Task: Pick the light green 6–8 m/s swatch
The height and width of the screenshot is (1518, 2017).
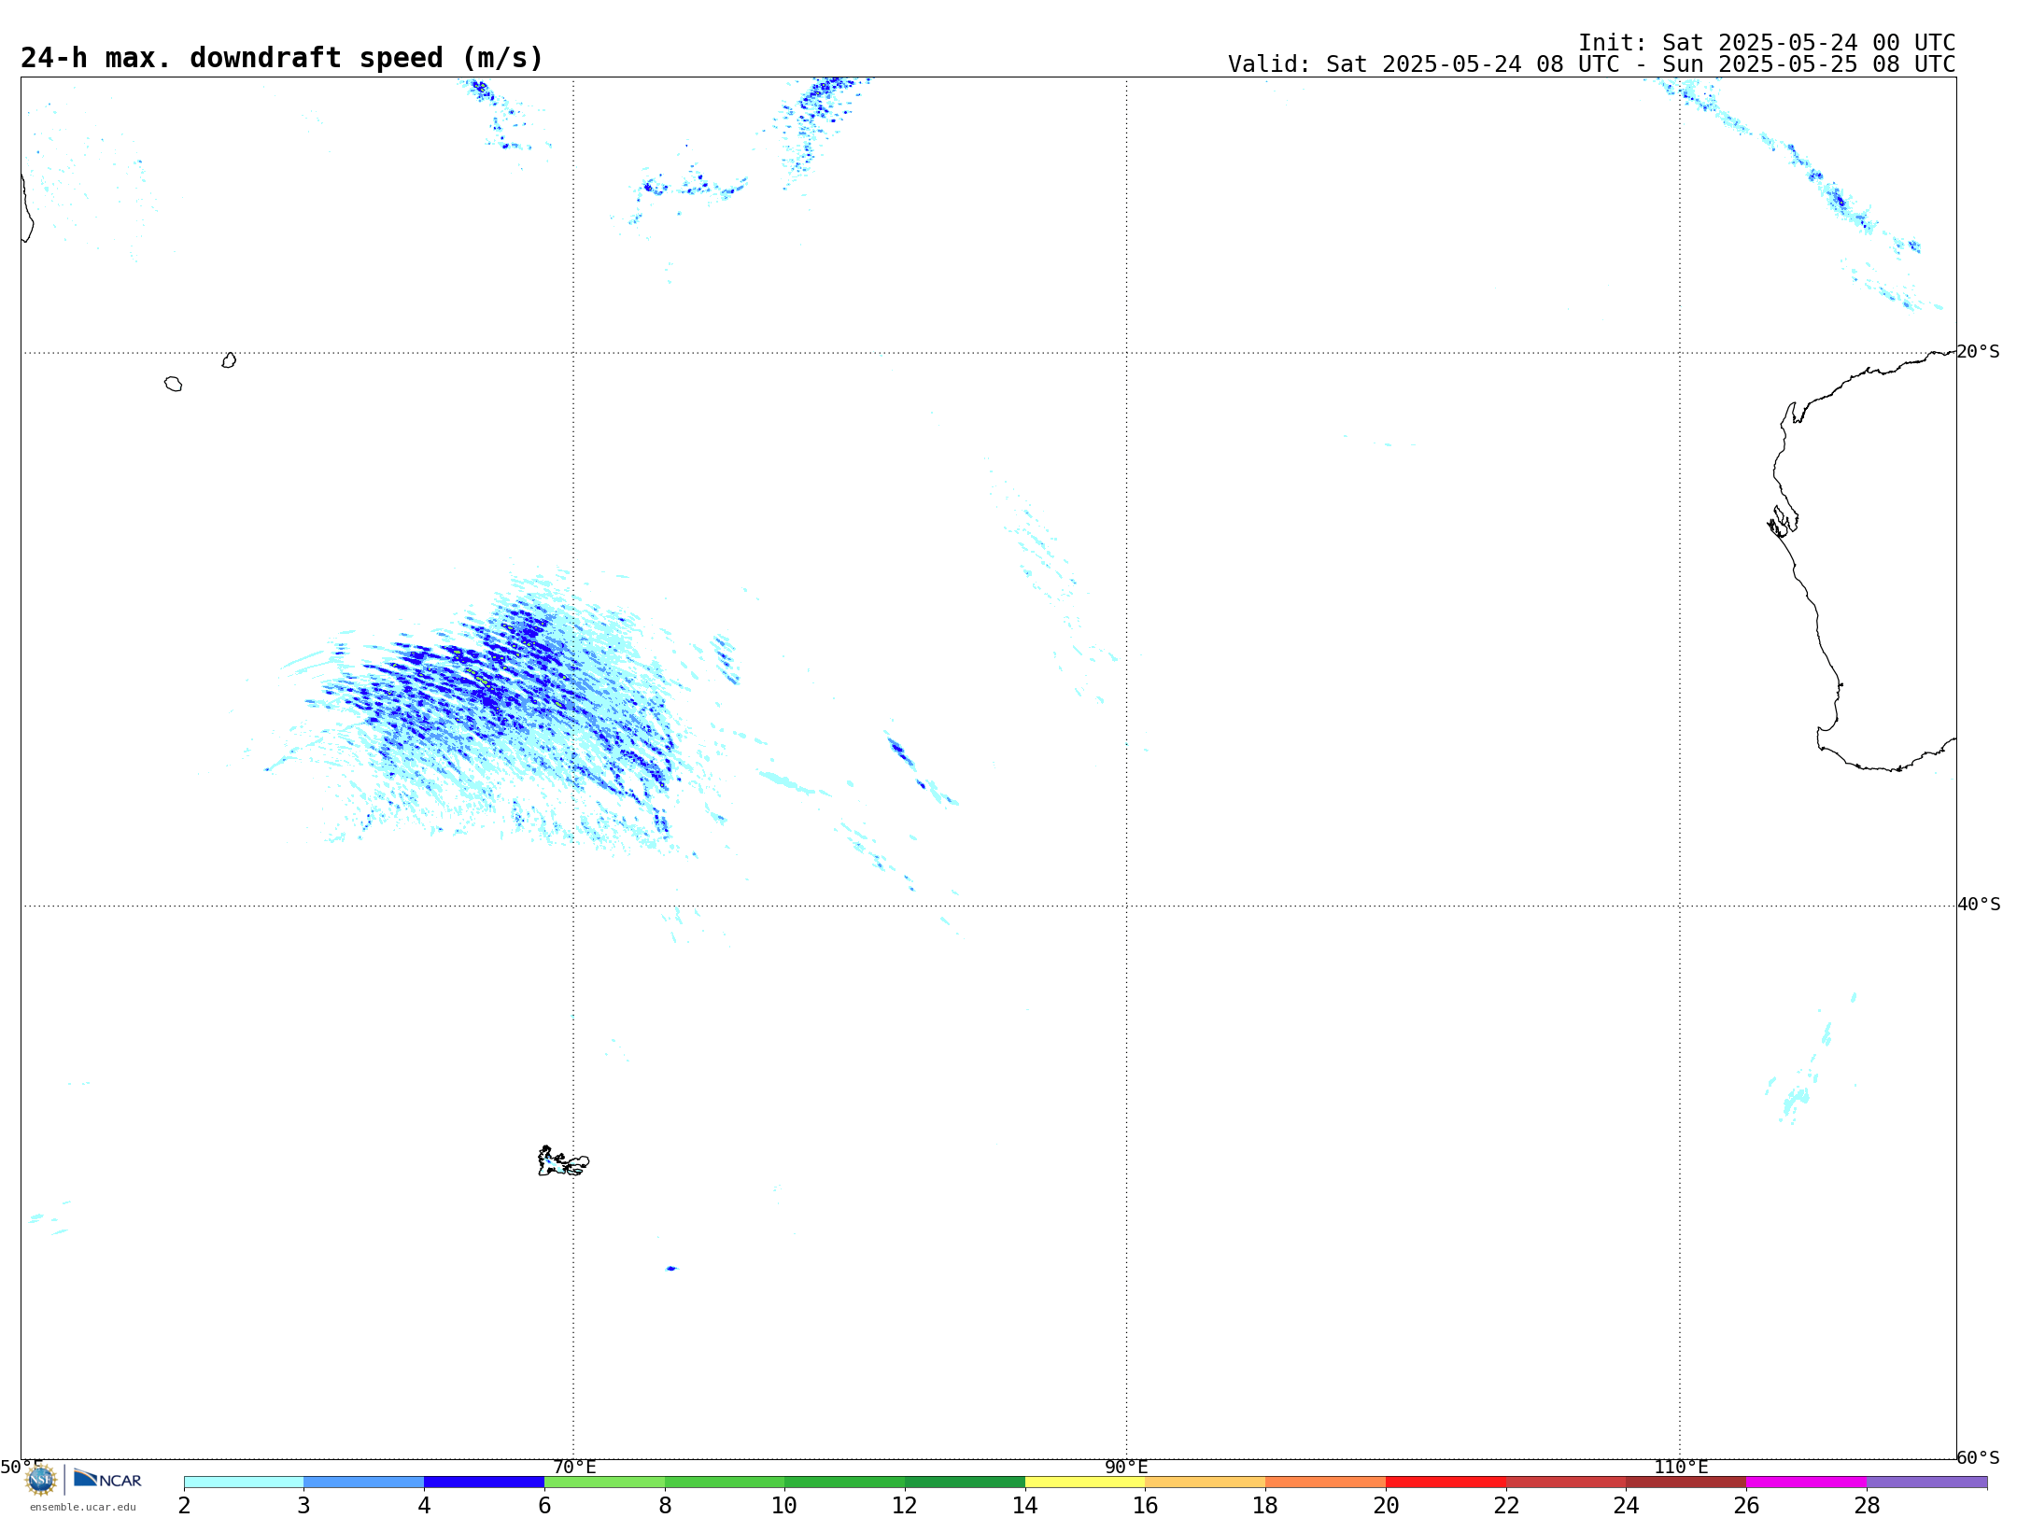Action: tap(605, 1483)
